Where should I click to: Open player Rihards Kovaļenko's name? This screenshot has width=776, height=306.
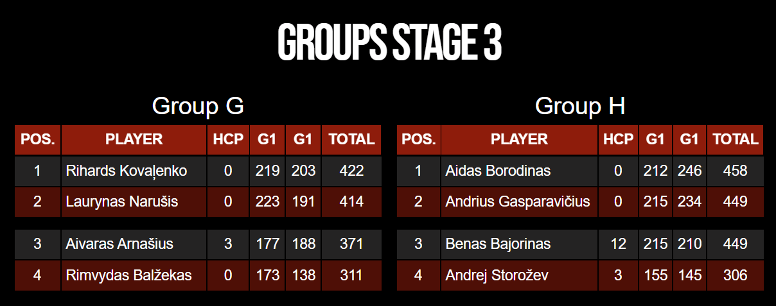coord(127,171)
